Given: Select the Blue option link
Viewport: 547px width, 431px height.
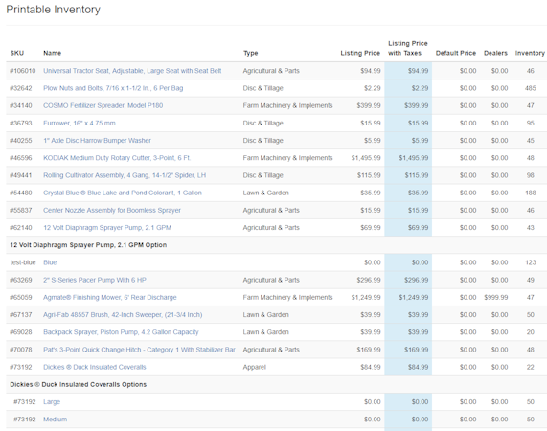Looking at the screenshot, I should [50, 262].
